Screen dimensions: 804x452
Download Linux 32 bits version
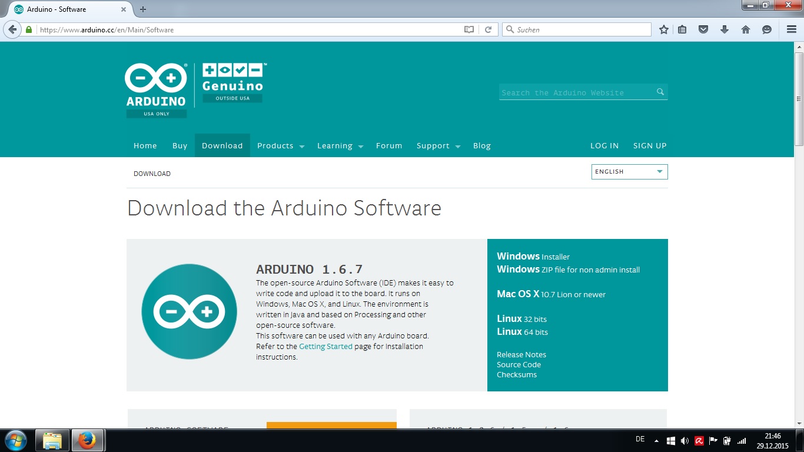click(x=521, y=318)
